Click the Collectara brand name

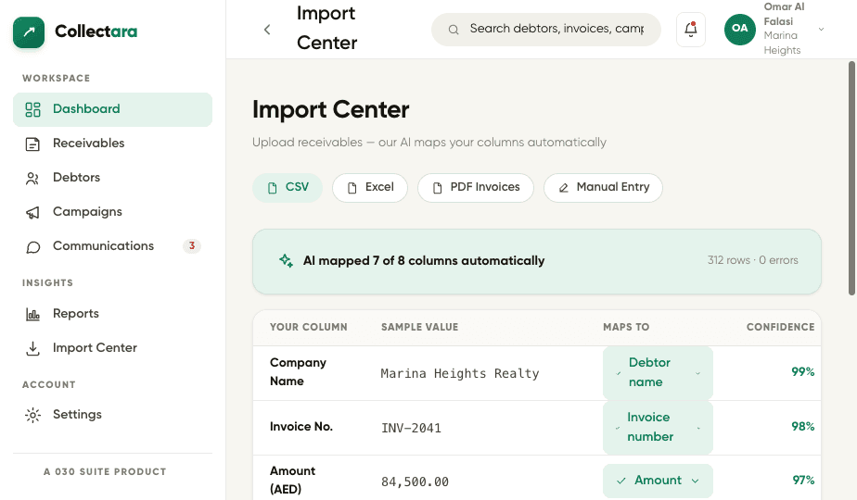pos(96,31)
